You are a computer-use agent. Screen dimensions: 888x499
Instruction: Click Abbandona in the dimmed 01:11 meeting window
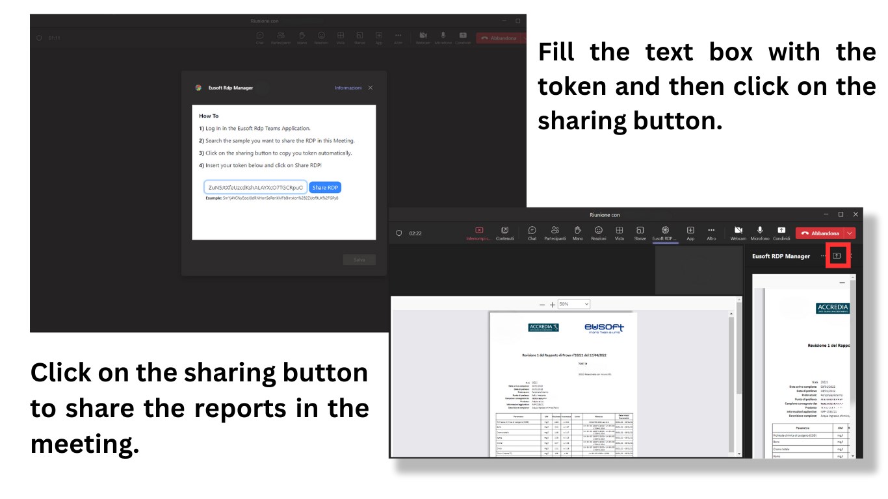pyautogui.click(x=499, y=38)
